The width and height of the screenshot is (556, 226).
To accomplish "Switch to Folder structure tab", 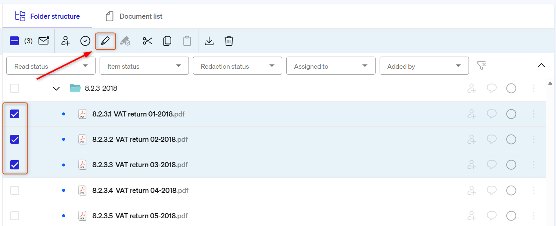I will pyautogui.click(x=47, y=16).
